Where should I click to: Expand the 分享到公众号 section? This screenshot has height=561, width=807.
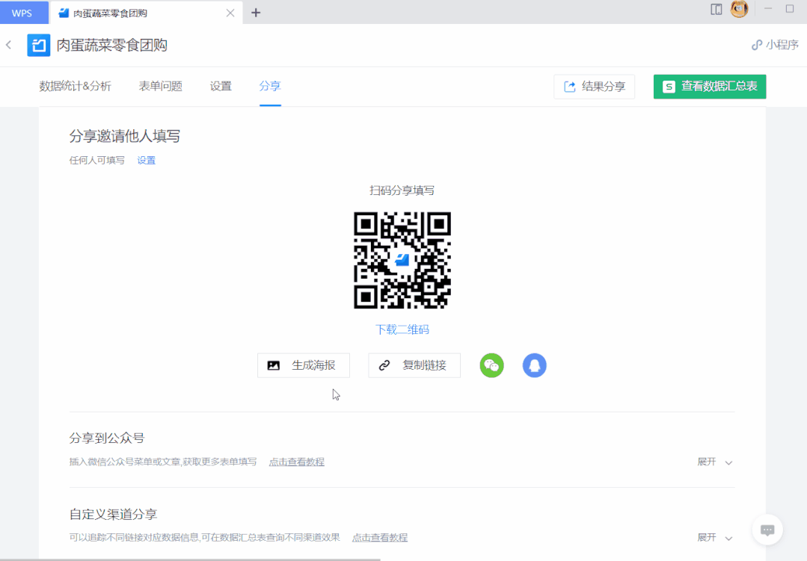coord(714,462)
